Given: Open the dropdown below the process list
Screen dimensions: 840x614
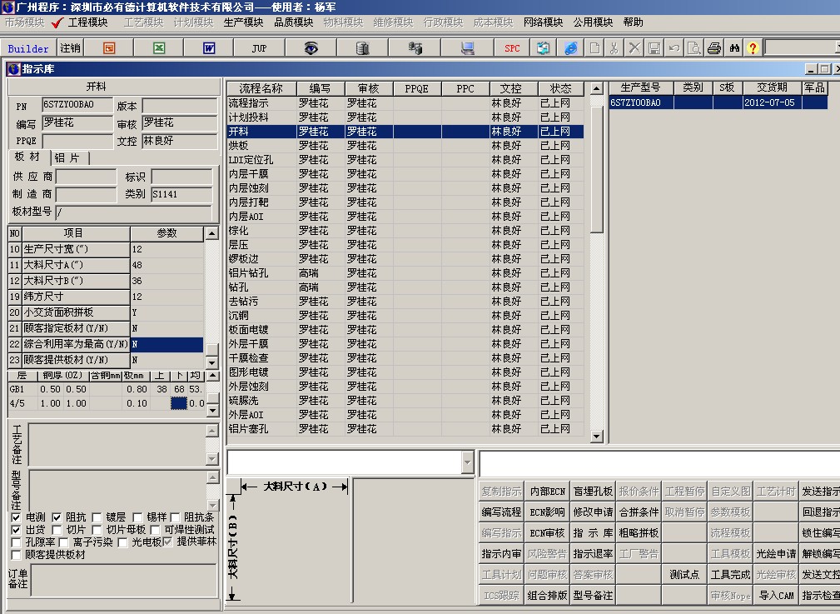Looking at the screenshot, I should [467, 462].
